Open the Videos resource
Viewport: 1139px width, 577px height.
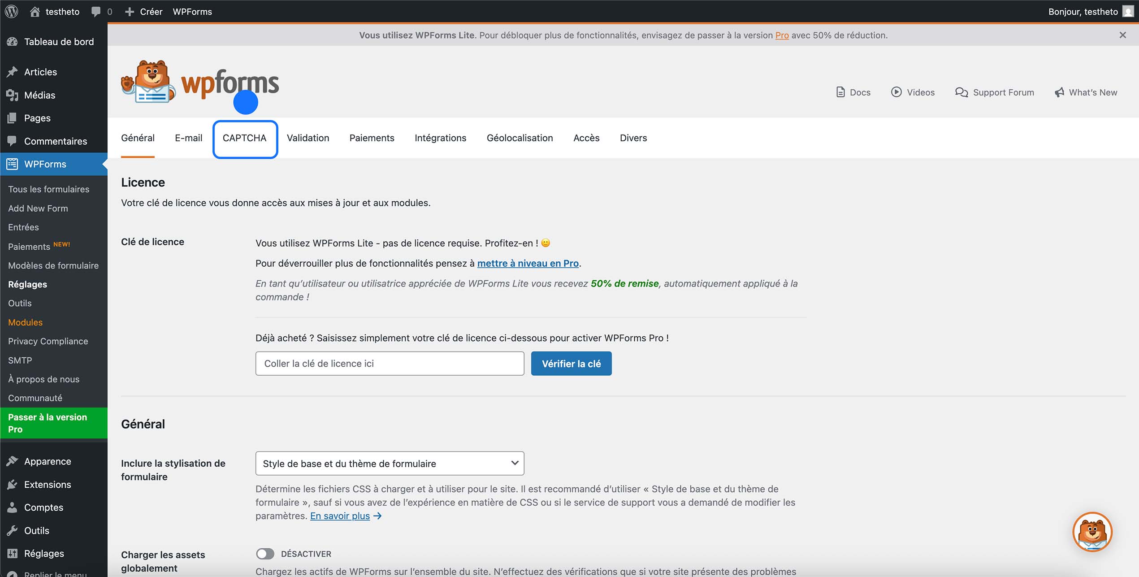(914, 92)
